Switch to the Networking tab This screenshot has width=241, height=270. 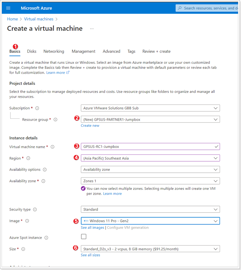point(54,51)
